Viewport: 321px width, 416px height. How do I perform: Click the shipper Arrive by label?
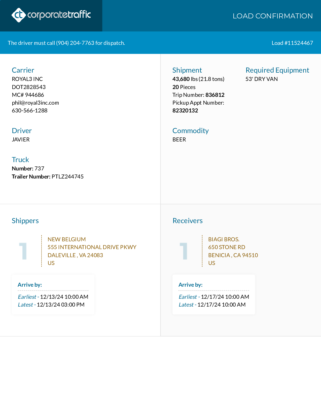click(30, 285)
